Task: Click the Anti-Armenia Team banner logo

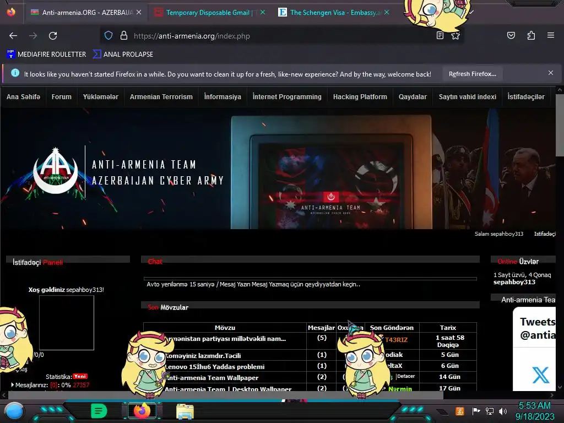Action: (56, 171)
